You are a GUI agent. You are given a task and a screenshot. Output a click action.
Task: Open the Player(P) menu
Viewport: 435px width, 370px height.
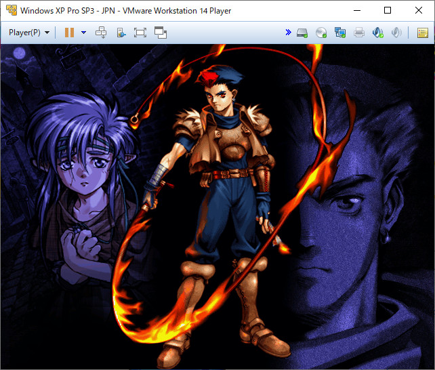(29, 33)
